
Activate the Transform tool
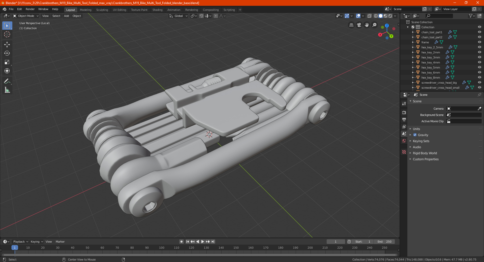coord(7,71)
